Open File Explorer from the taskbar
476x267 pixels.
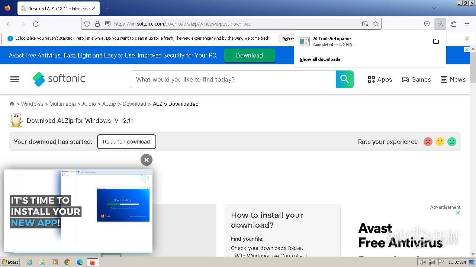coord(42,262)
